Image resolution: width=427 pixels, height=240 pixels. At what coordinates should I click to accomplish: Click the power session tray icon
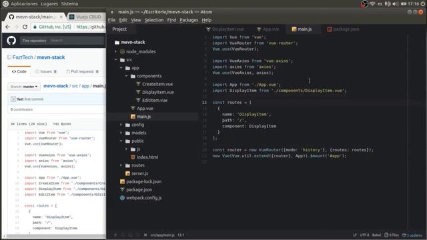point(422,4)
